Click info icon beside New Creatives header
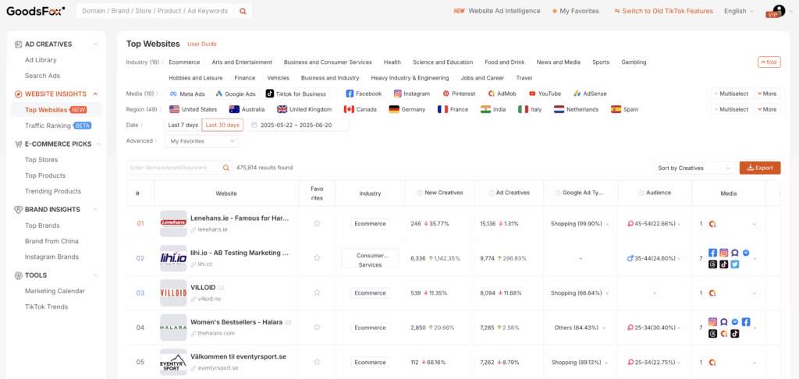The image size is (799, 379). click(420, 193)
